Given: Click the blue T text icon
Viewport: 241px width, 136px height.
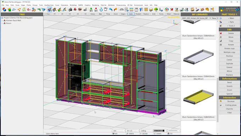Looking at the screenshot, I should click(141, 10).
